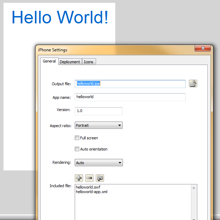Select helloworld-app.xml in the included list
Screen dimensions: 220x220
pos(91,192)
